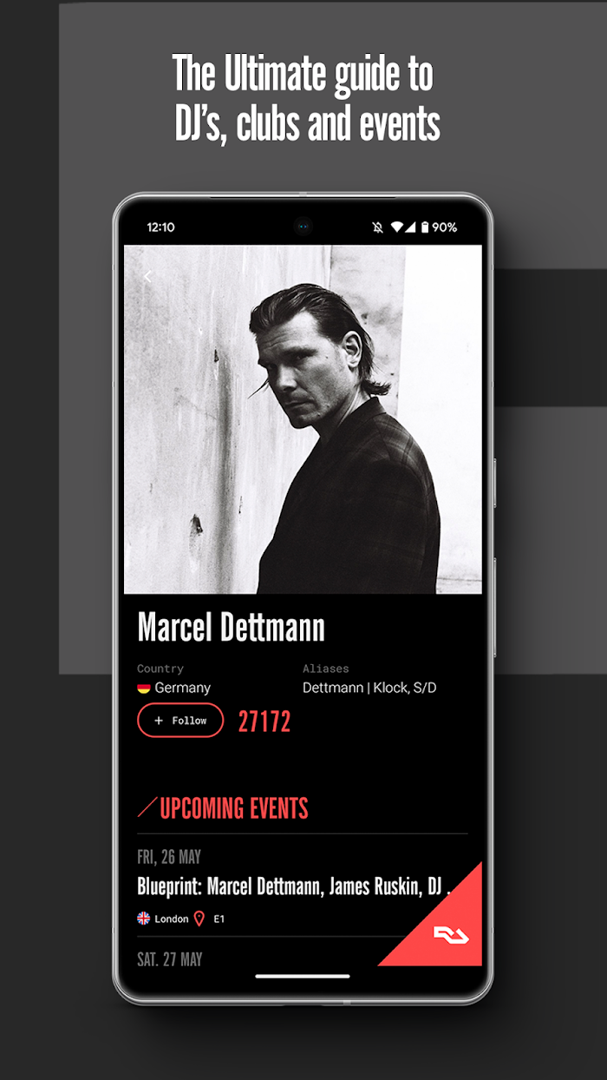Tap the German flag icon

click(x=144, y=688)
